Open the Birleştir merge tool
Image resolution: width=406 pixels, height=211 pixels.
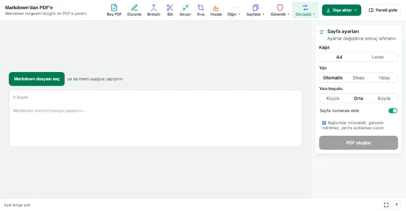154,10
